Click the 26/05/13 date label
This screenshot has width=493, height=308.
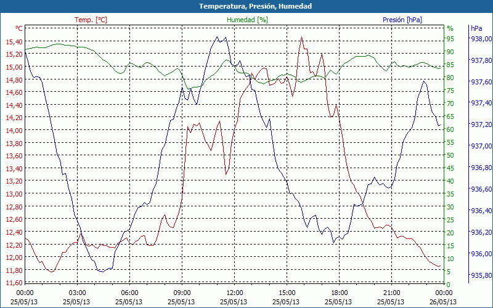click(x=443, y=302)
